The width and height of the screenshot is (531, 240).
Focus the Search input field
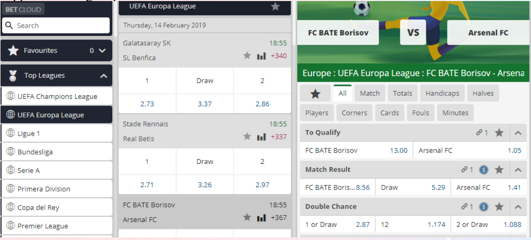[x=56, y=25]
